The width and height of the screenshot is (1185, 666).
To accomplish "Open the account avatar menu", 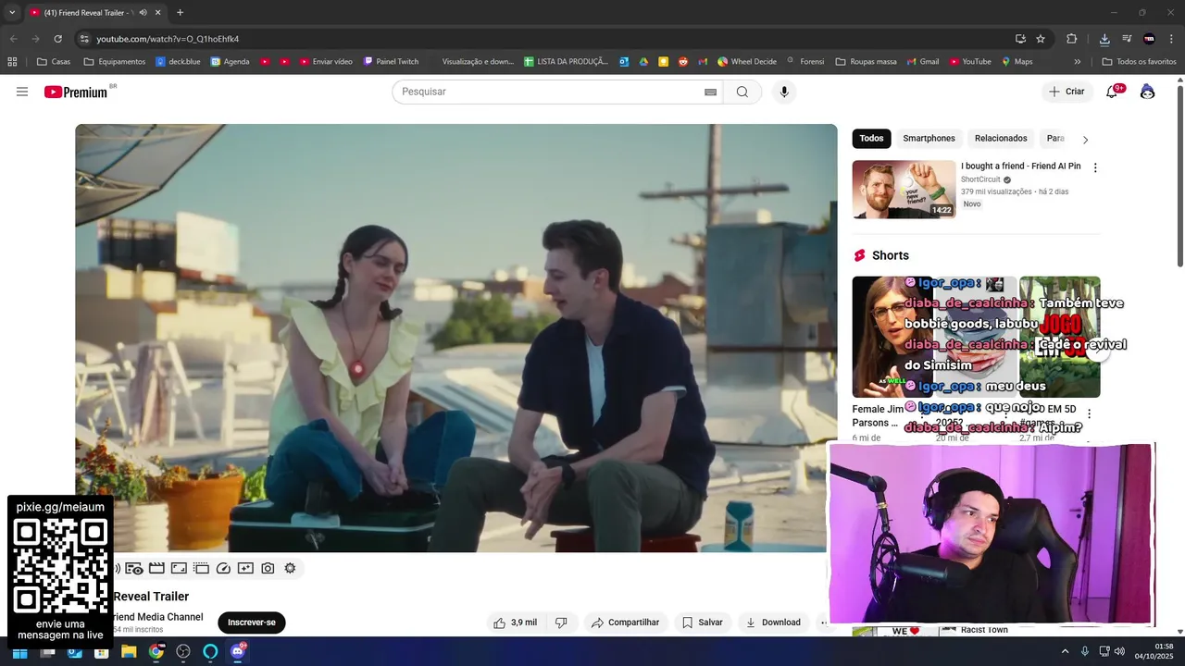I will (x=1148, y=92).
